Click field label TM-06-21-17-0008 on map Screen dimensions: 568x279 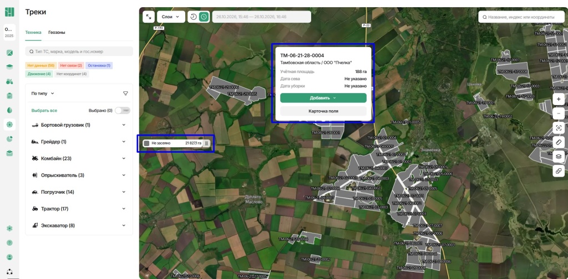coord(514,71)
